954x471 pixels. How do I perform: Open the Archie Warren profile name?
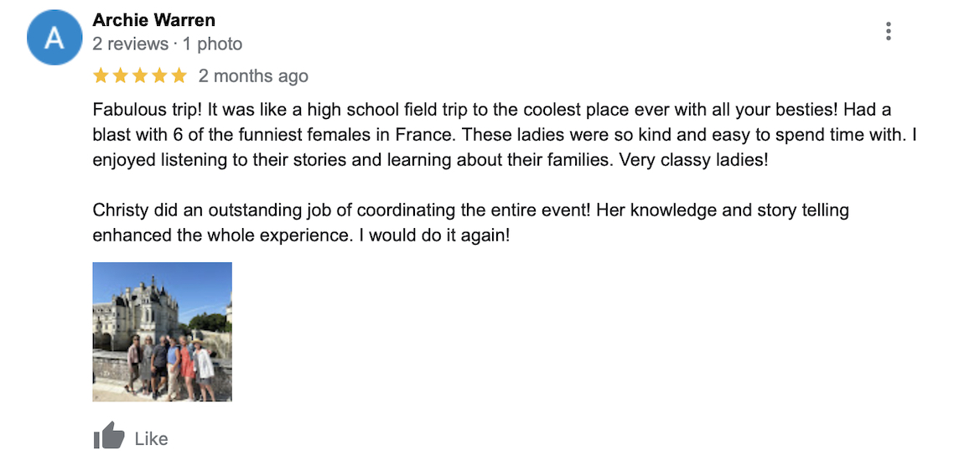coord(154,20)
